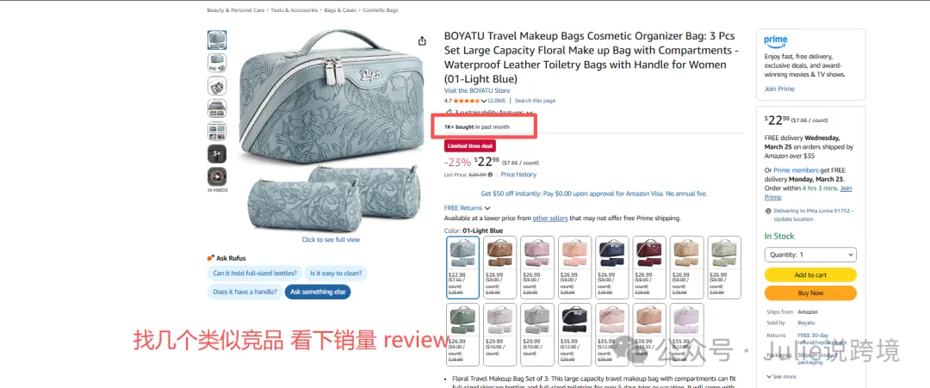Click the share icon above the product image

pos(422,41)
